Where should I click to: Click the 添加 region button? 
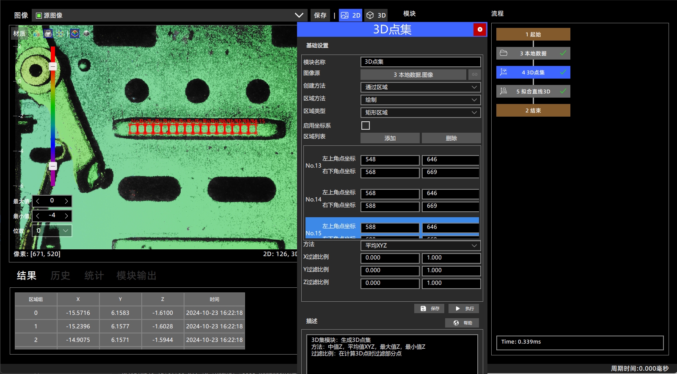point(390,138)
